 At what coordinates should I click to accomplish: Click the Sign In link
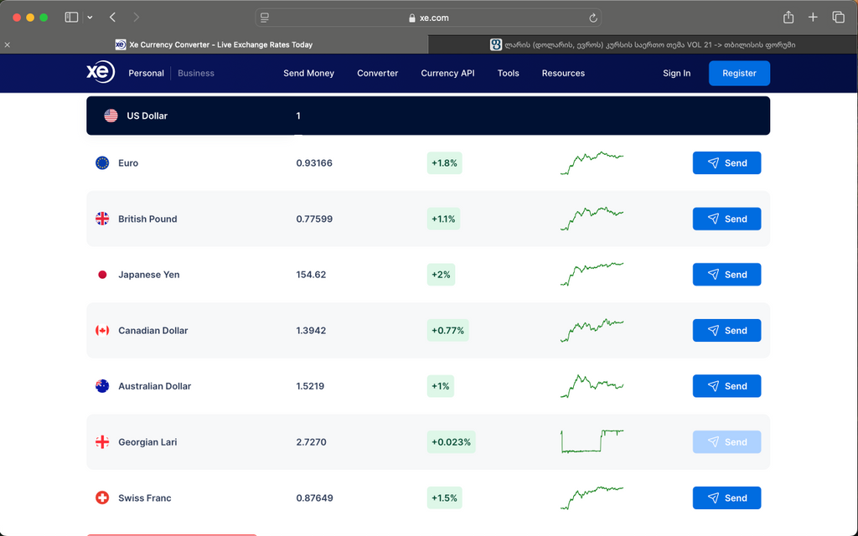[x=676, y=74]
